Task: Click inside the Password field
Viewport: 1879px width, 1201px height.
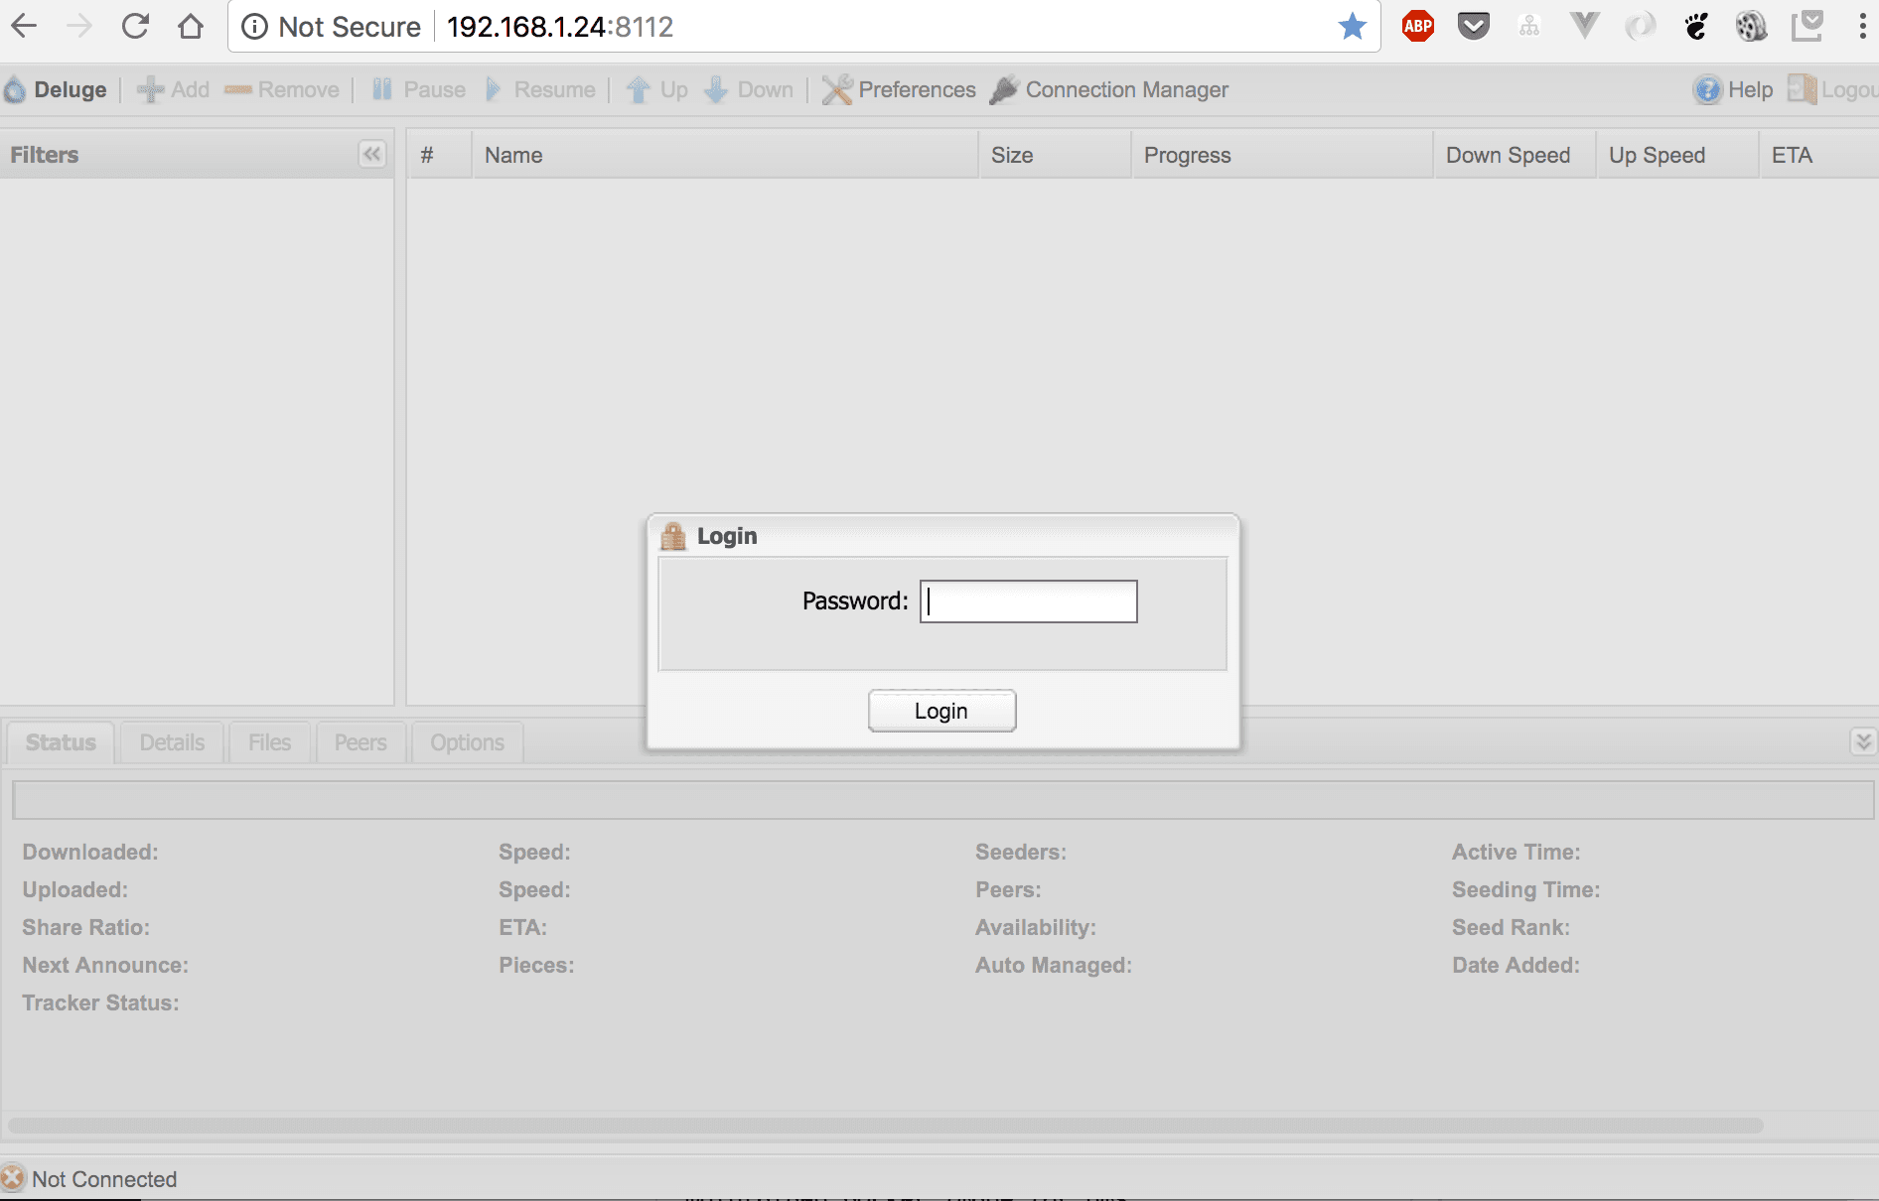Action: point(1028,601)
